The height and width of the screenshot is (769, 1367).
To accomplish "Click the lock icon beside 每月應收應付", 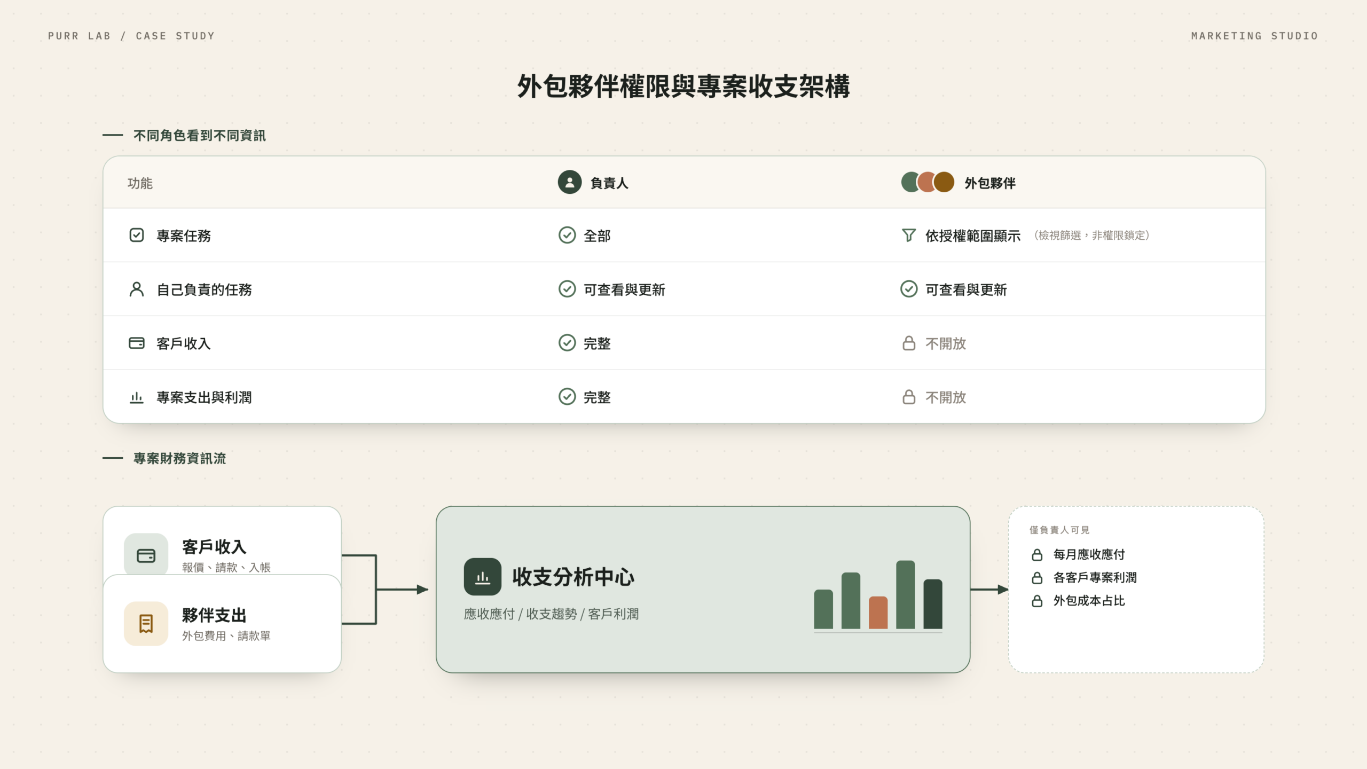I will coord(1036,555).
